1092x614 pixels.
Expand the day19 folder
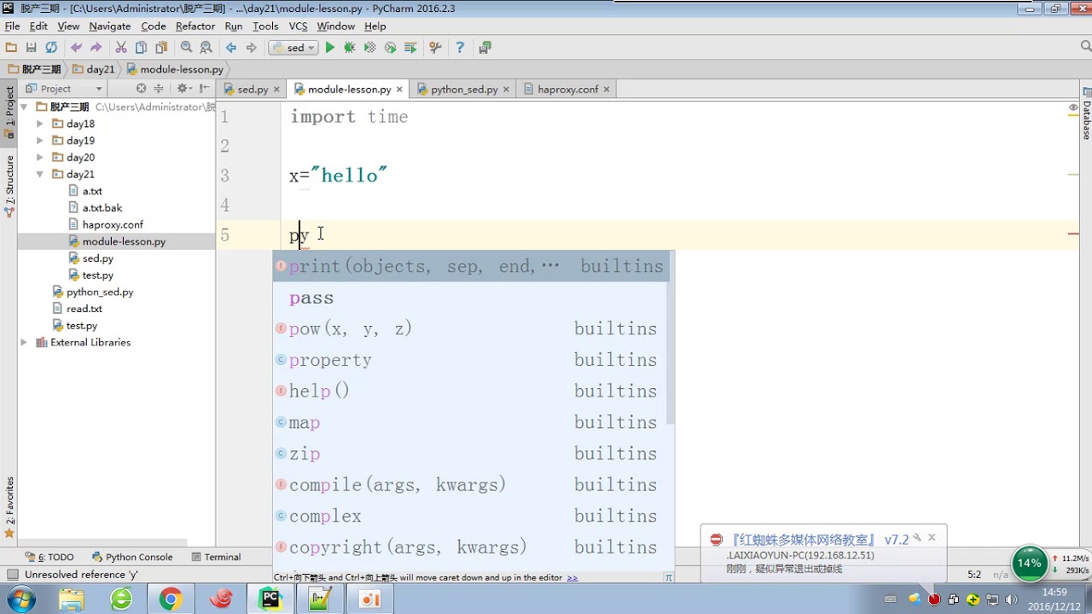point(39,141)
